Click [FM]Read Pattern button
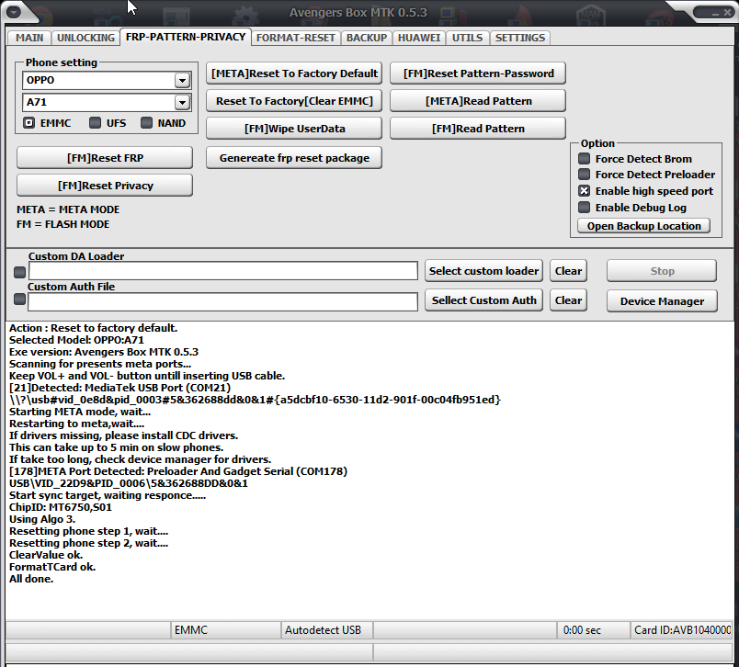This screenshot has height=667, width=739. [478, 129]
